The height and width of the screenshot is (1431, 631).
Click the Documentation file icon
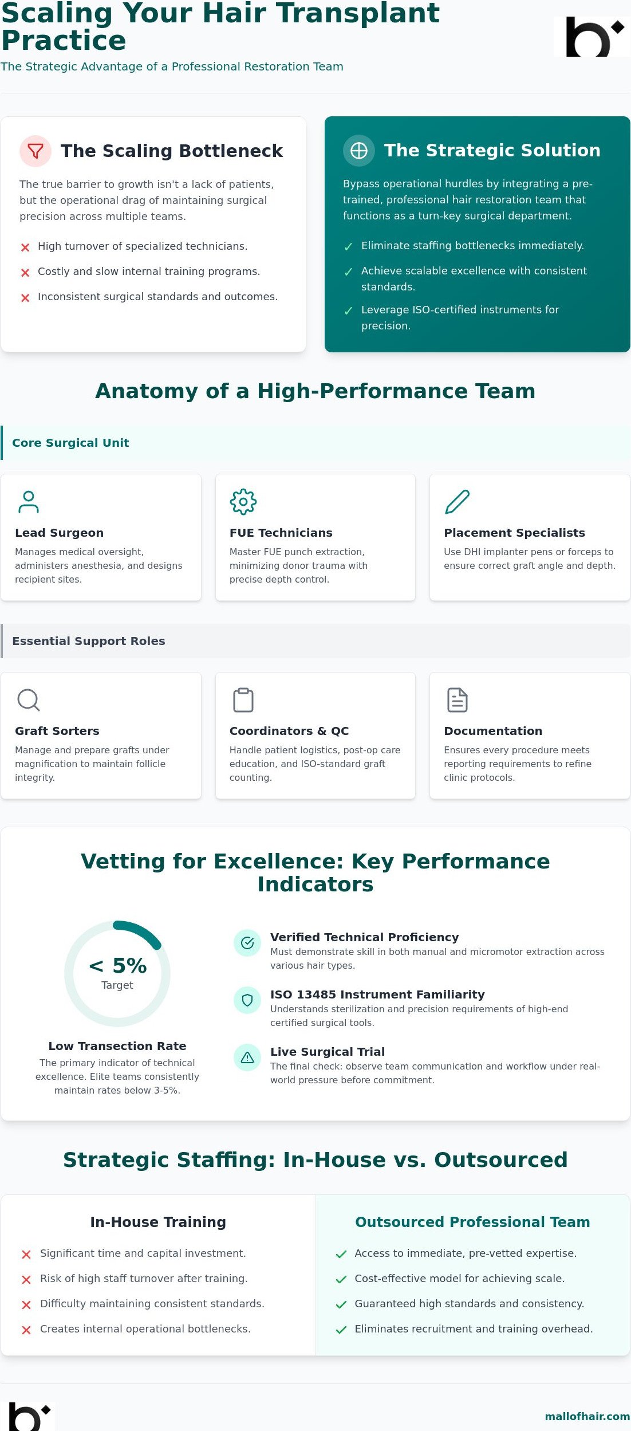pos(458,700)
